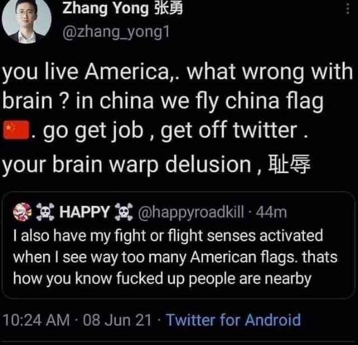Open the quoted tweet about American flags
Image resolution: width=358 pixels, height=345 pixels.
[178, 245]
